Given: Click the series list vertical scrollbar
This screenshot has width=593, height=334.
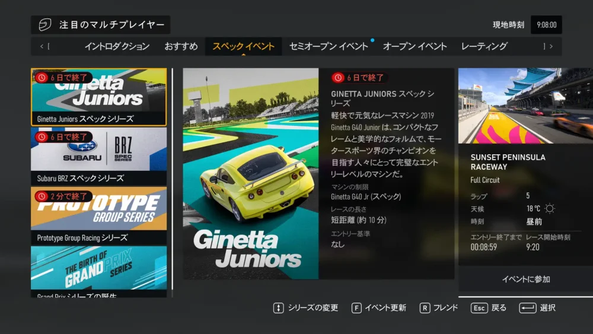Looking at the screenshot, I should coord(173,178).
